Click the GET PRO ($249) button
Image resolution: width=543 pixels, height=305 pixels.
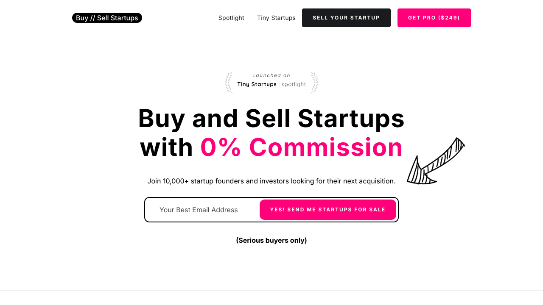pos(434,18)
